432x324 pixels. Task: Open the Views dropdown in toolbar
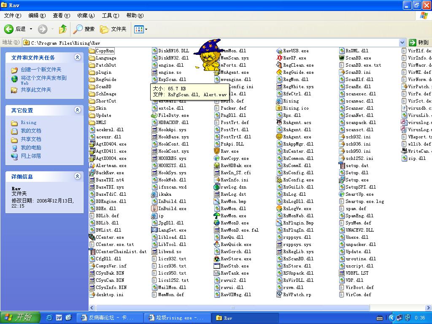140,29
